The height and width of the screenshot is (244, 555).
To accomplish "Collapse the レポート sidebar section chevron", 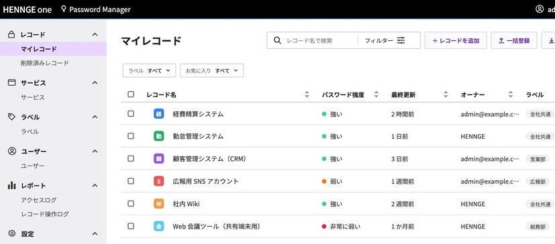I will click(95, 186).
